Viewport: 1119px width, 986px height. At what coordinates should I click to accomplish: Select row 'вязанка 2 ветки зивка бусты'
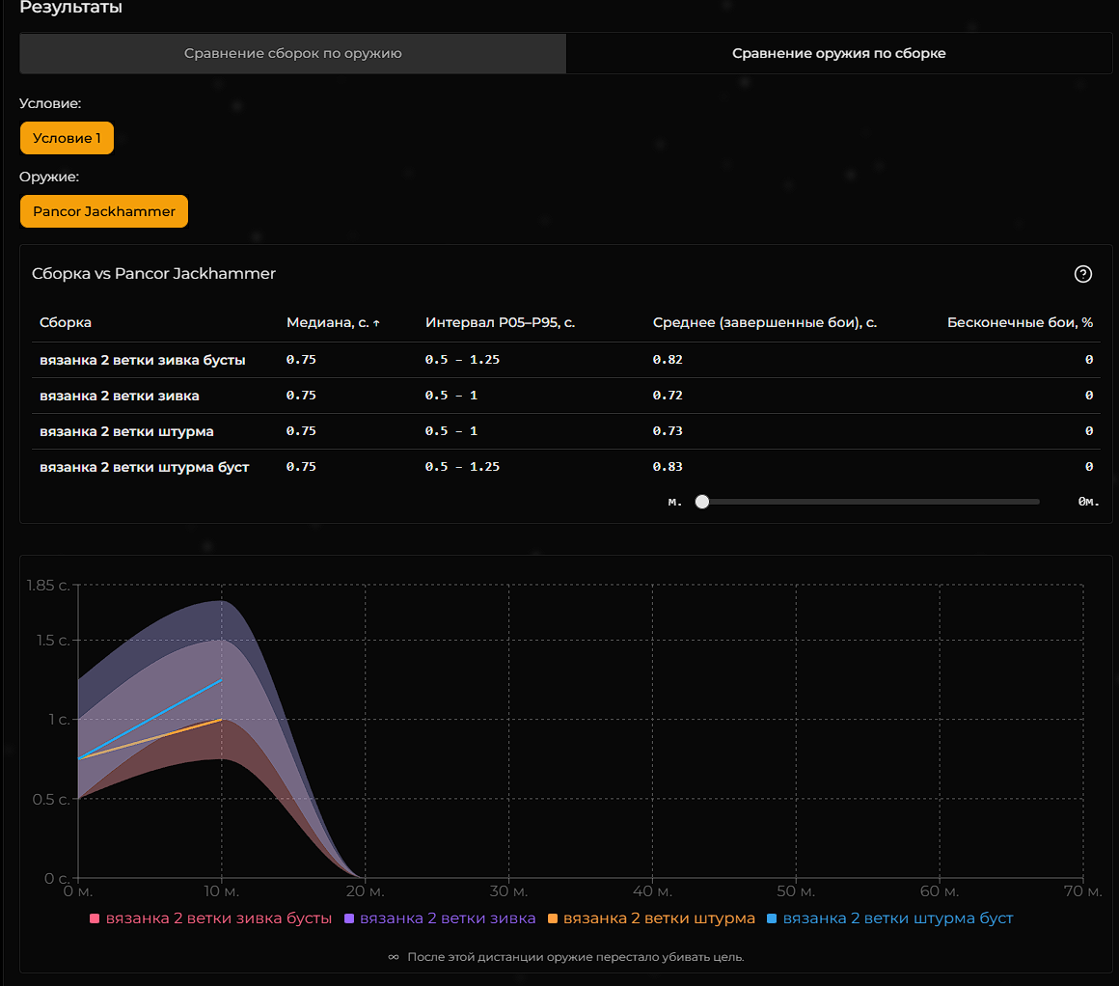pyautogui.click(x=143, y=360)
